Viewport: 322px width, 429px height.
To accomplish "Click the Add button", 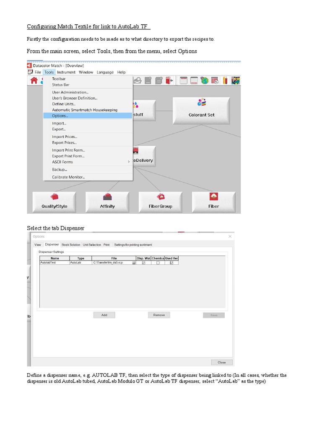I will (x=104, y=315).
